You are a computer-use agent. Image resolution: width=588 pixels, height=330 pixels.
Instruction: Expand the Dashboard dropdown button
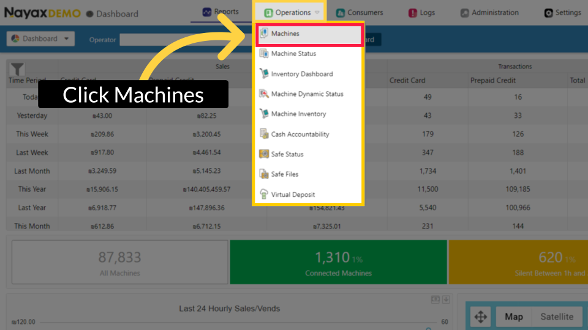[x=40, y=39]
